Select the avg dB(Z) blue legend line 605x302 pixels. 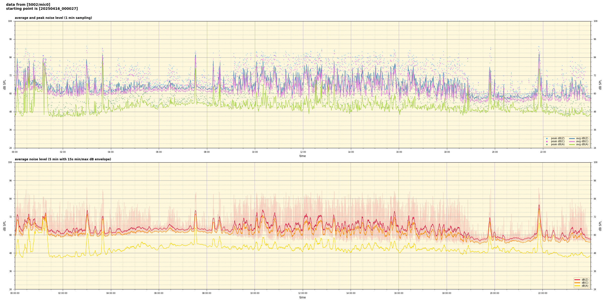pyautogui.click(x=572, y=138)
